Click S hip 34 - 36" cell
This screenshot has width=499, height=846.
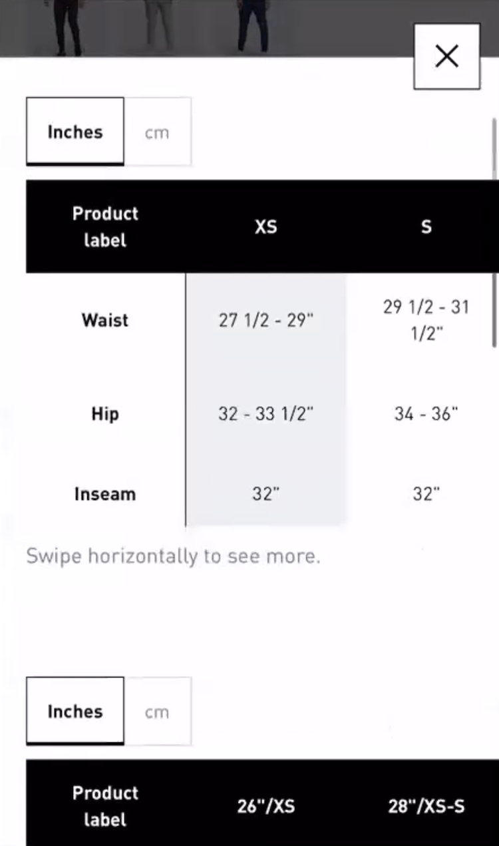426,414
